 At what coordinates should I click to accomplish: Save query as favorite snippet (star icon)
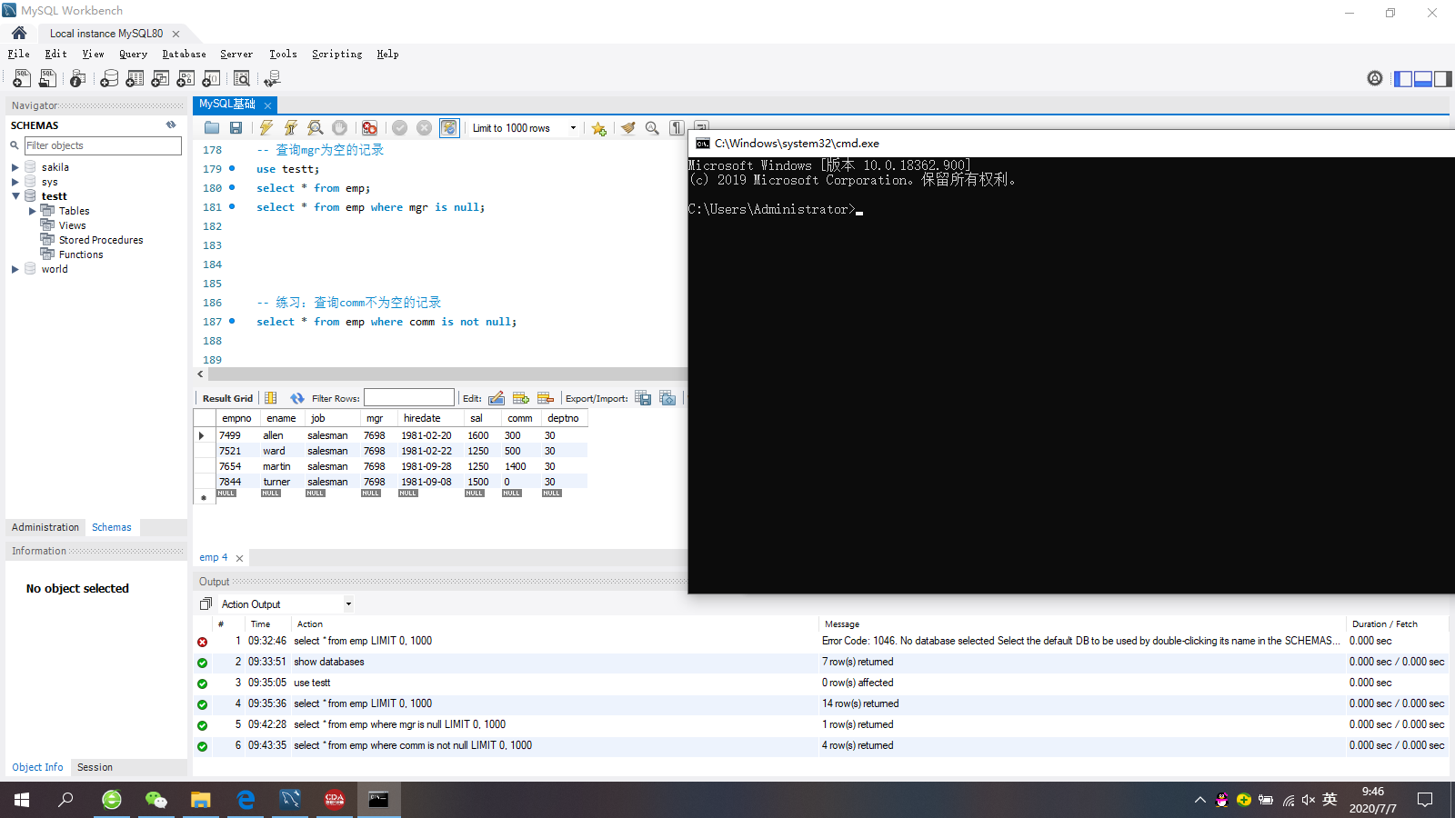tap(598, 128)
